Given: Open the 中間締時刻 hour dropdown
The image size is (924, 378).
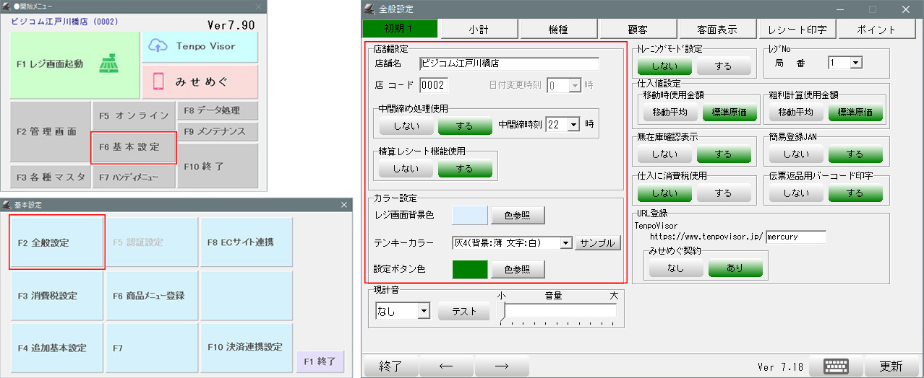Looking at the screenshot, I should [x=574, y=125].
